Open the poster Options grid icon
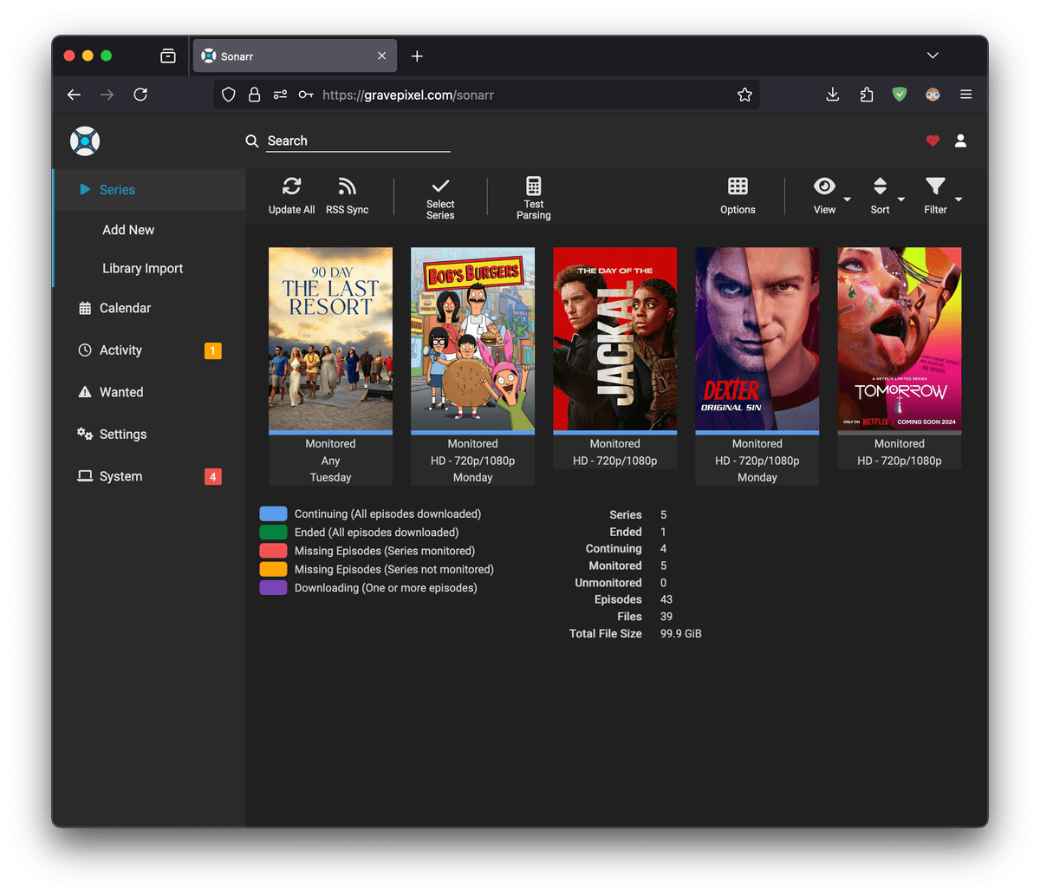This screenshot has width=1040, height=896. pyautogui.click(x=738, y=186)
